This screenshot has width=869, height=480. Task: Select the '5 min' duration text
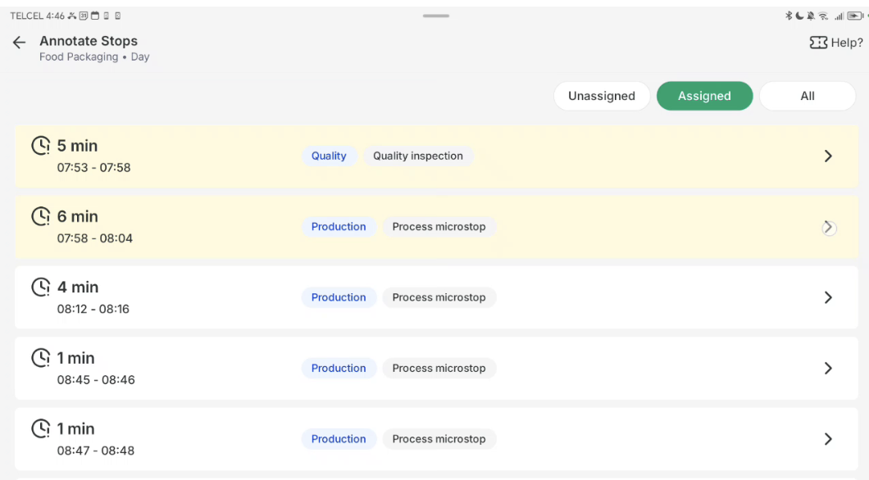(77, 146)
